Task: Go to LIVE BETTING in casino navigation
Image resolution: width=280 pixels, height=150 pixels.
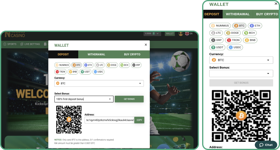Action: [x=30, y=44]
